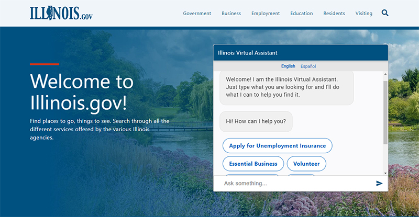The width and height of the screenshot is (419, 217).
Task: Click the Illinois Virtual Assistant header bar
Action: [x=300, y=53]
